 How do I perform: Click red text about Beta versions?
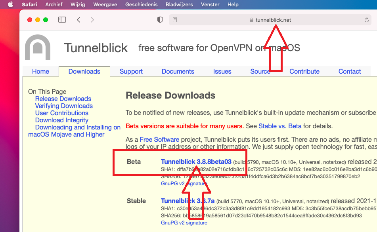click(185, 126)
